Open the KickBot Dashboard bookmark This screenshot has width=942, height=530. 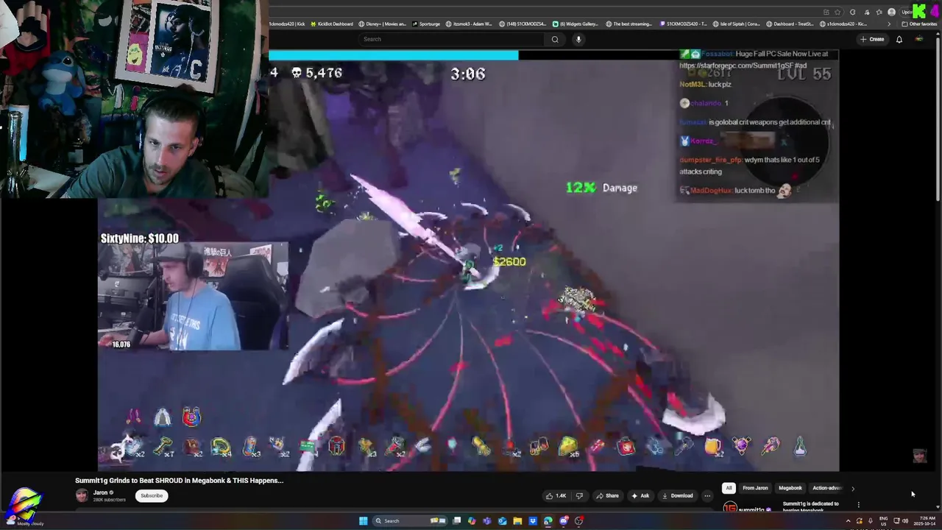coord(331,24)
